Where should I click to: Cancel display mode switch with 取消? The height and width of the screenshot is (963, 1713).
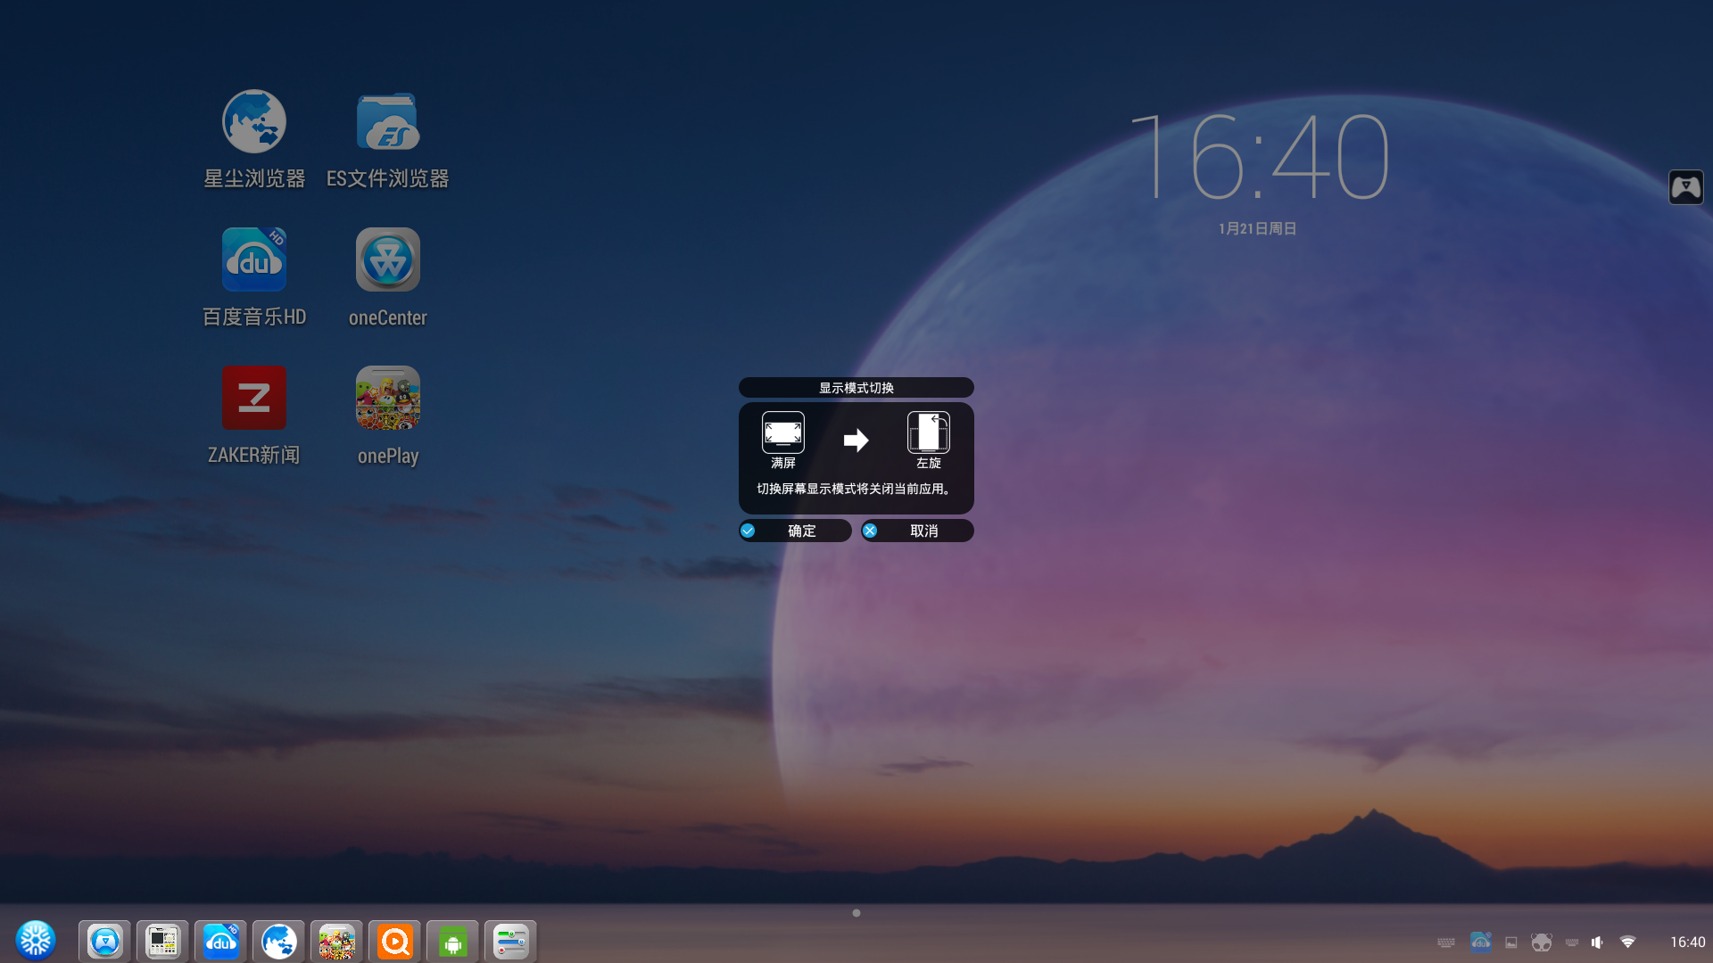point(917,531)
